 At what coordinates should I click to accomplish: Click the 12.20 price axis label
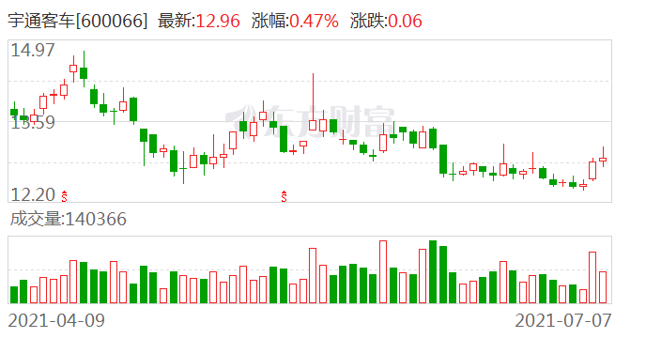[x=33, y=194]
